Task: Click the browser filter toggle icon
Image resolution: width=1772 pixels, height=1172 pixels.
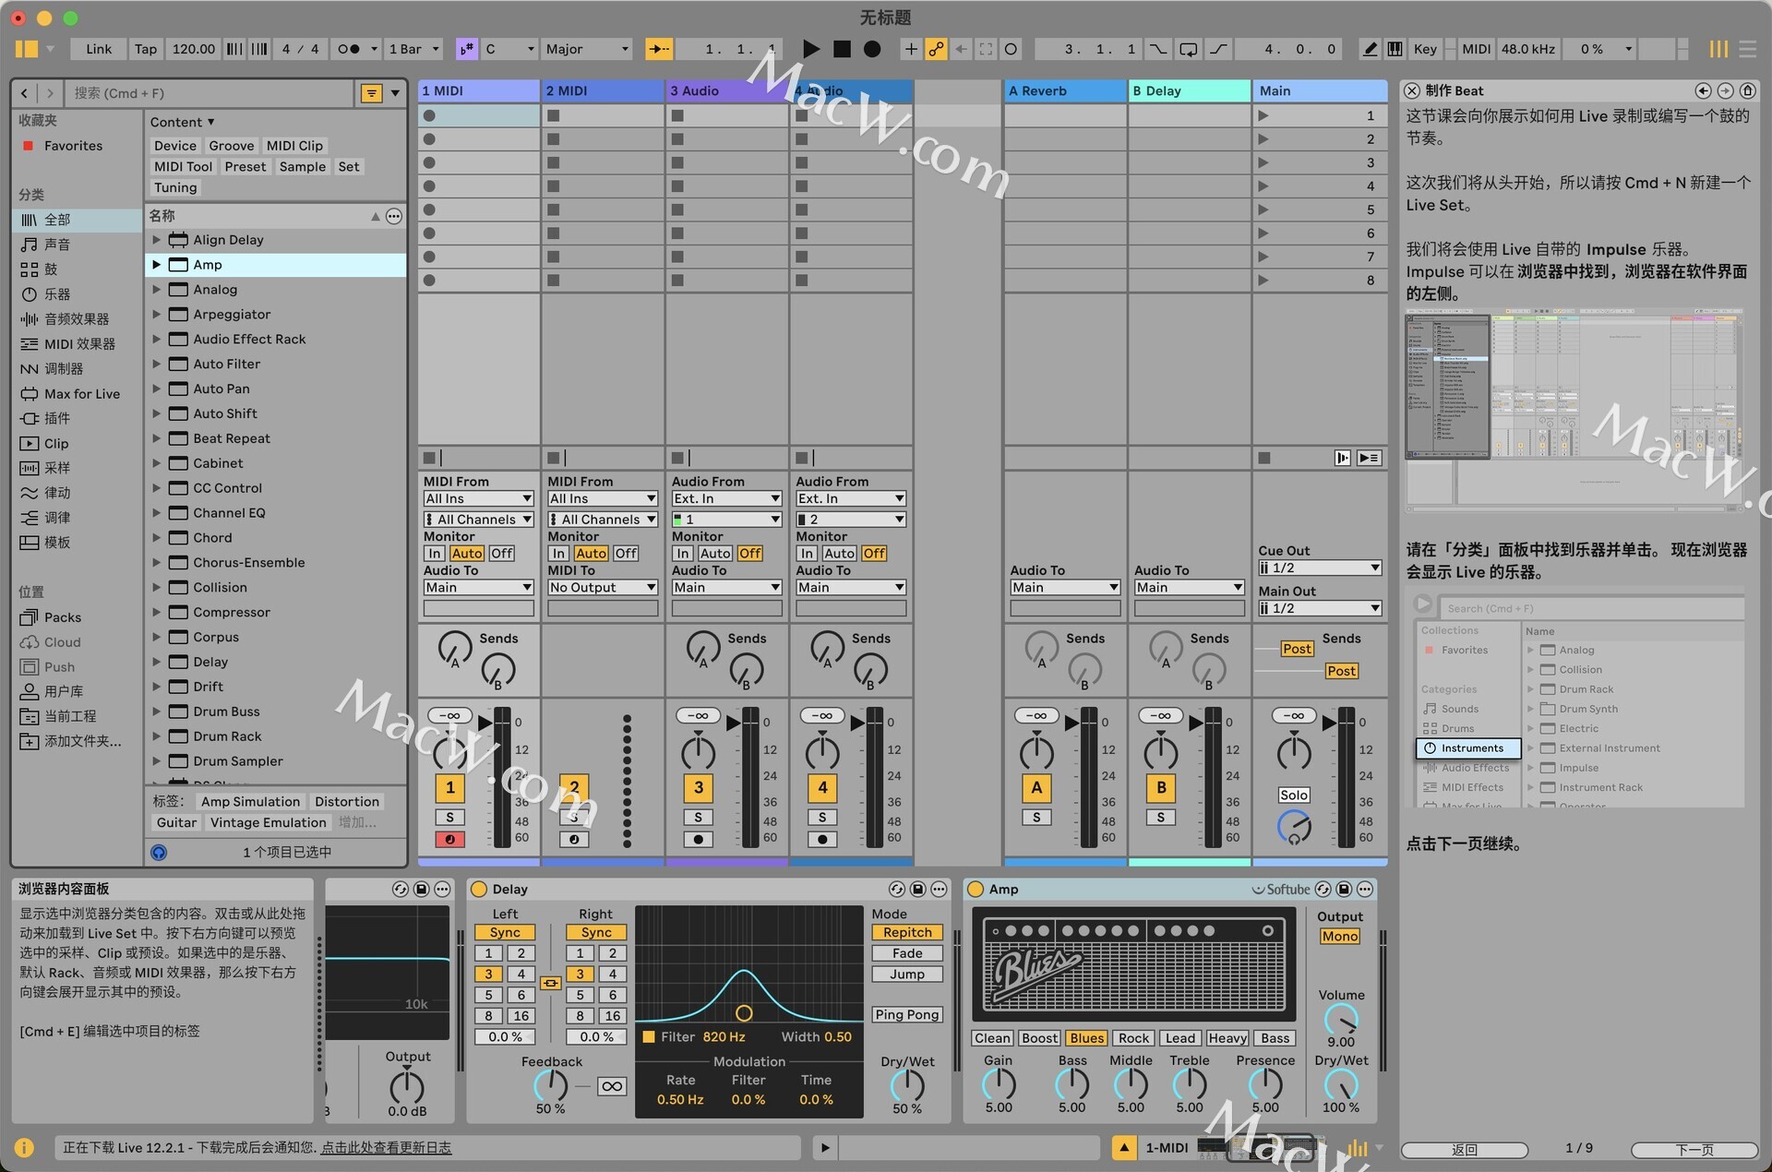Action: tap(371, 93)
